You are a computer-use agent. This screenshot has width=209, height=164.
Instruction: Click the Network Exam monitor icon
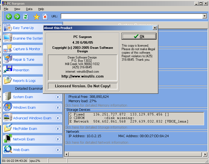[8, 138]
